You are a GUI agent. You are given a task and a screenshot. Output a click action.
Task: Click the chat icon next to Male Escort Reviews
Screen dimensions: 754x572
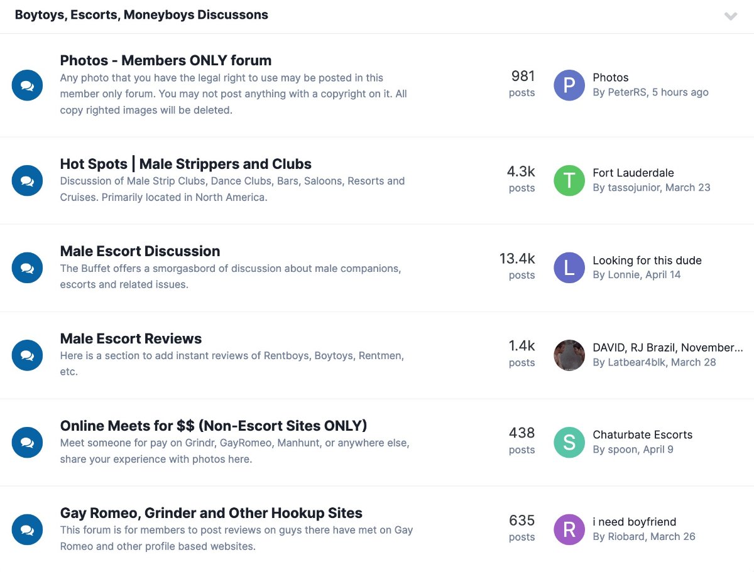pos(27,355)
